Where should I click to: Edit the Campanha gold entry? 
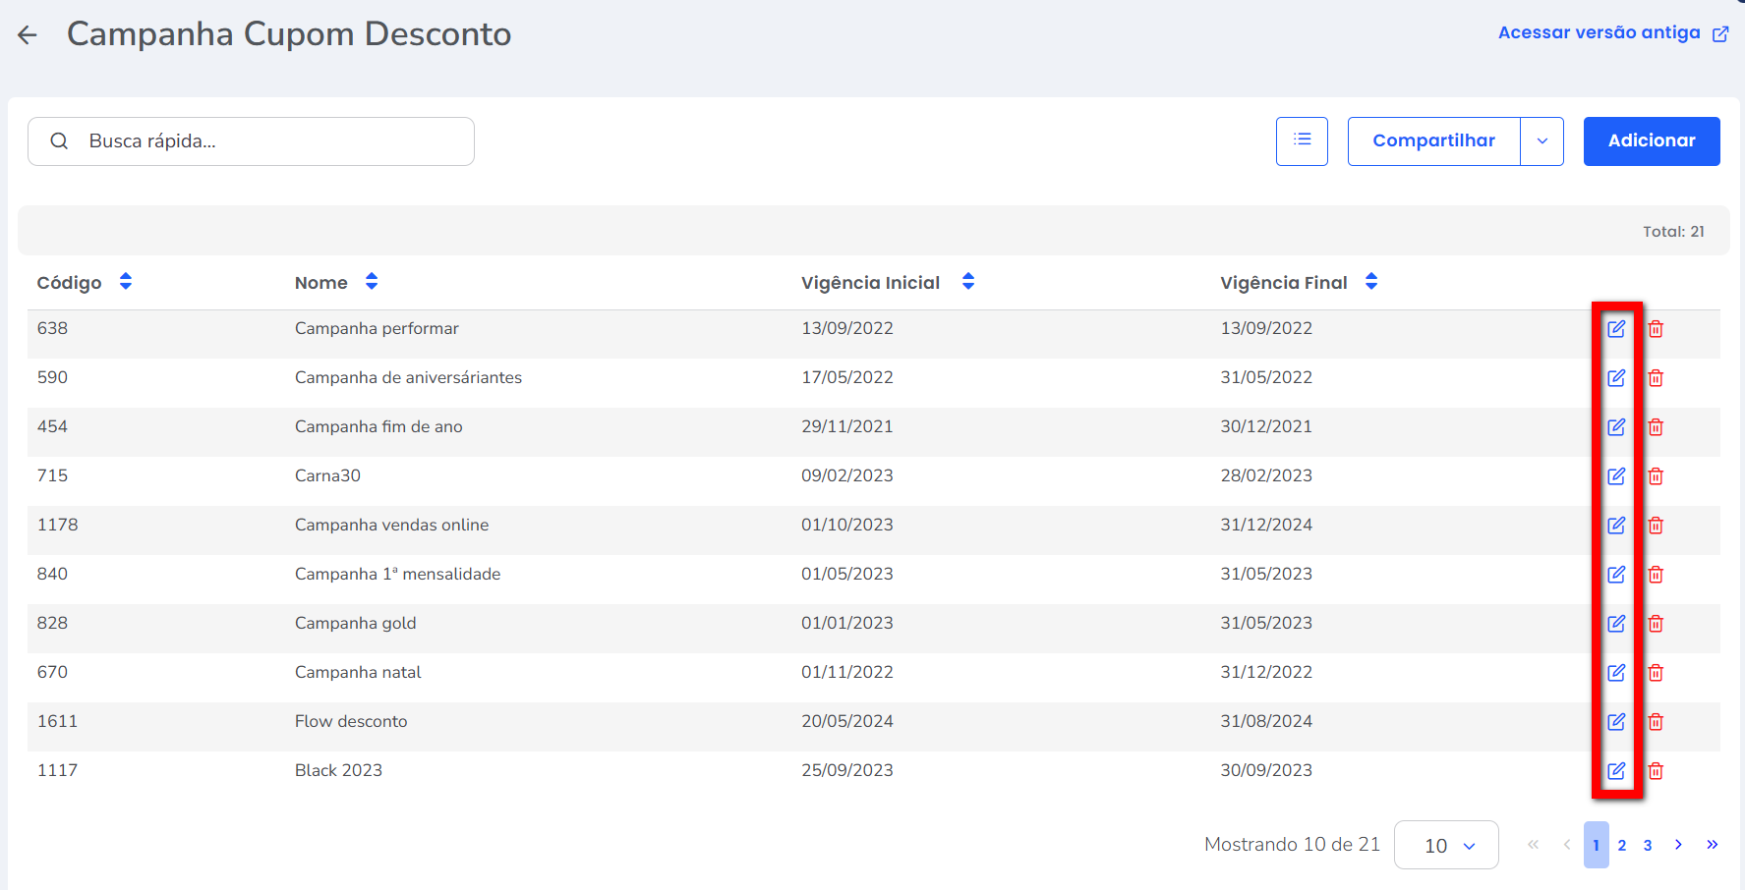coord(1615,624)
